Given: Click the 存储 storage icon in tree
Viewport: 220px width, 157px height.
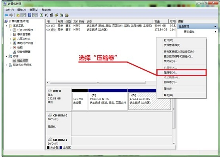Looking at the screenshot, I should pos(10,56).
